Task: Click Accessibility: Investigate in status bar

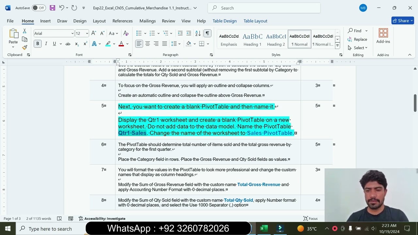Action: [102, 219]
